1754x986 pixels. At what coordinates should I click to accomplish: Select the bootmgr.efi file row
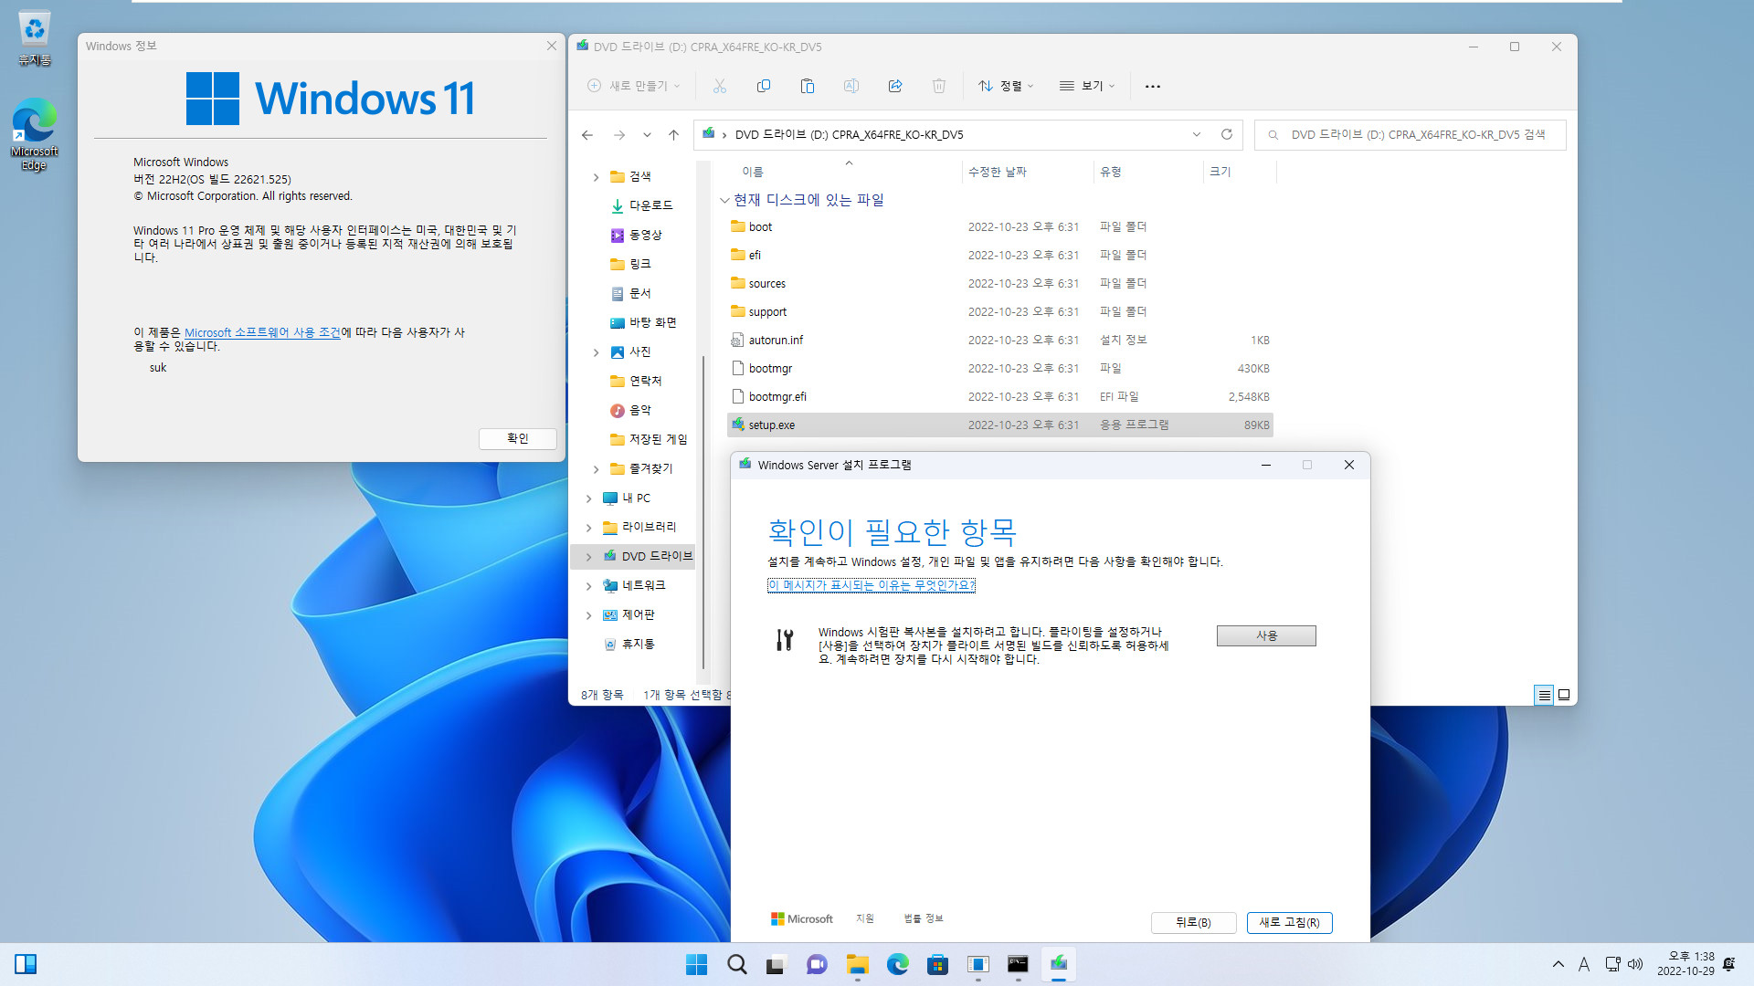point(1000,397)
